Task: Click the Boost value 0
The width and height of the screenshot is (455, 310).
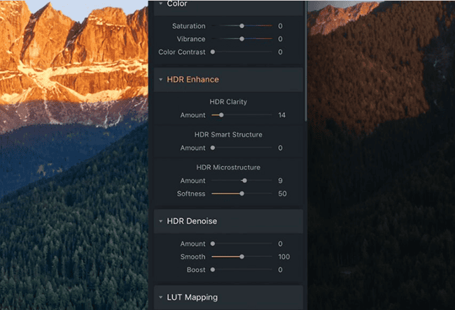Action: [x=280, y=270]
